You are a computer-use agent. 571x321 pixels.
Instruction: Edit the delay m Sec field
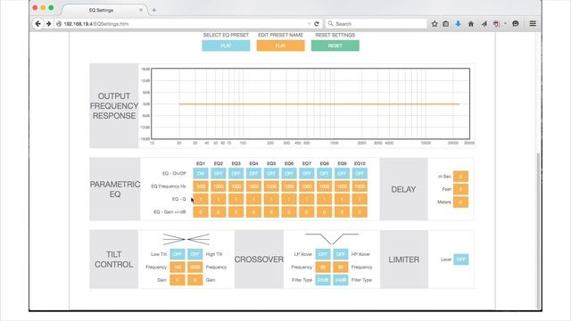[x=460, y=177]
